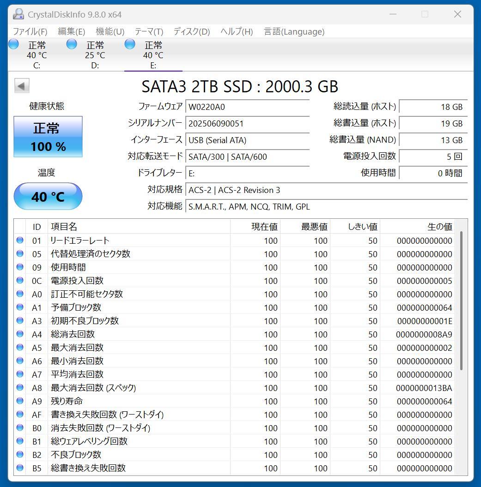Viewport: 481px width, 487px height.
Task: Click power on count value 5 回
Action: tap(433, 156)
